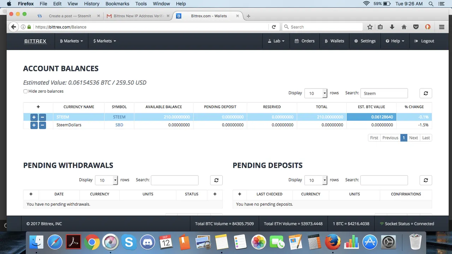Open the Tools menu in the menu bar
The width and height of the screenshot is (452, 254).
point(141,4)
